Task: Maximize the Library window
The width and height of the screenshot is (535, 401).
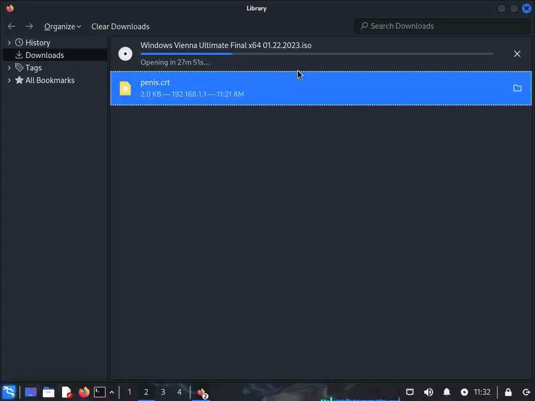Action: coord(514,8)
